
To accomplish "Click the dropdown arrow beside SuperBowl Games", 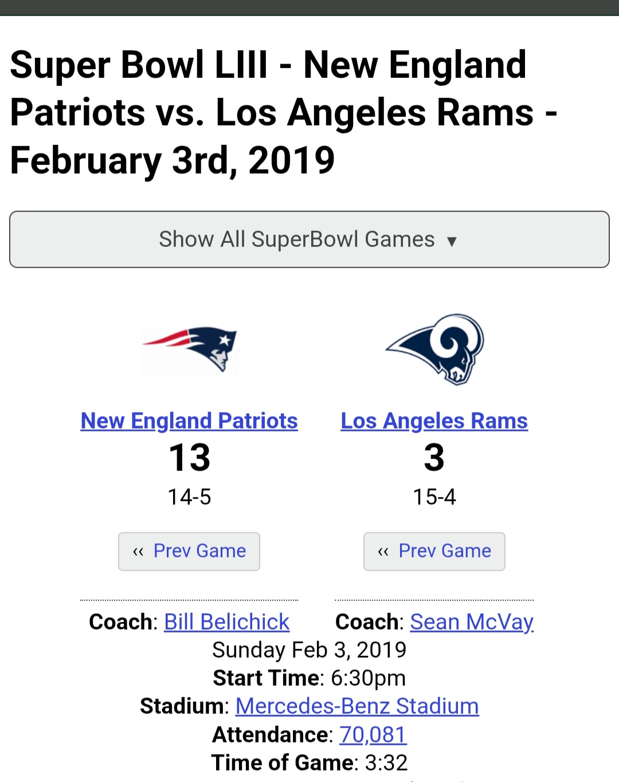I will click(452, 241).
